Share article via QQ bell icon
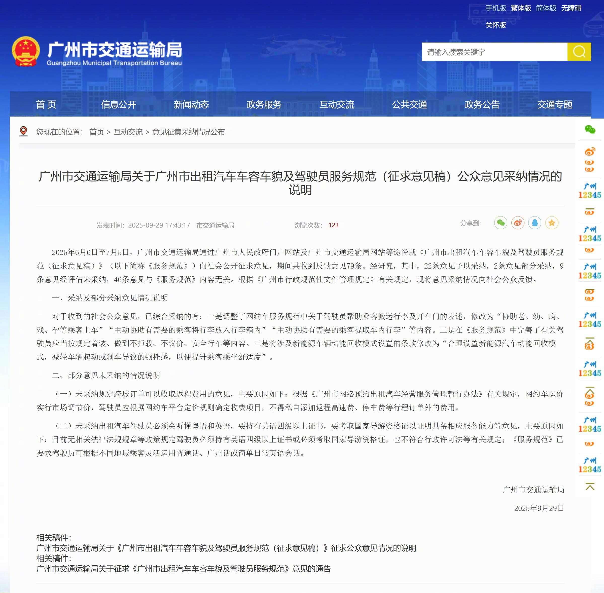This screenshot has height=593, width=604. tap(535, 223)
